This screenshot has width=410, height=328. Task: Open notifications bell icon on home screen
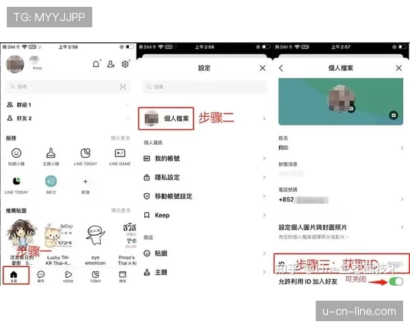point(96,64)
